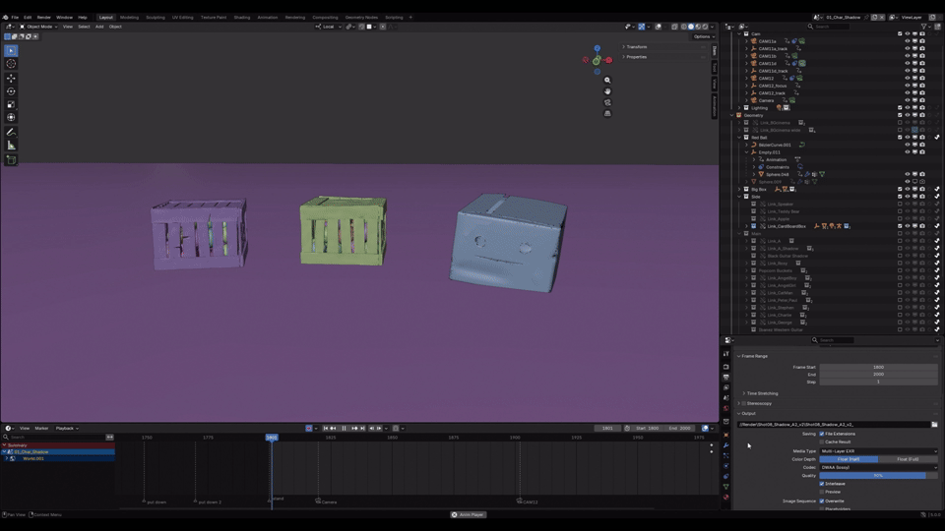This screenshot has height=531, width=945.
Task: Hide the Lighting collection with eye icon
Action: click(x=908, y=108)
